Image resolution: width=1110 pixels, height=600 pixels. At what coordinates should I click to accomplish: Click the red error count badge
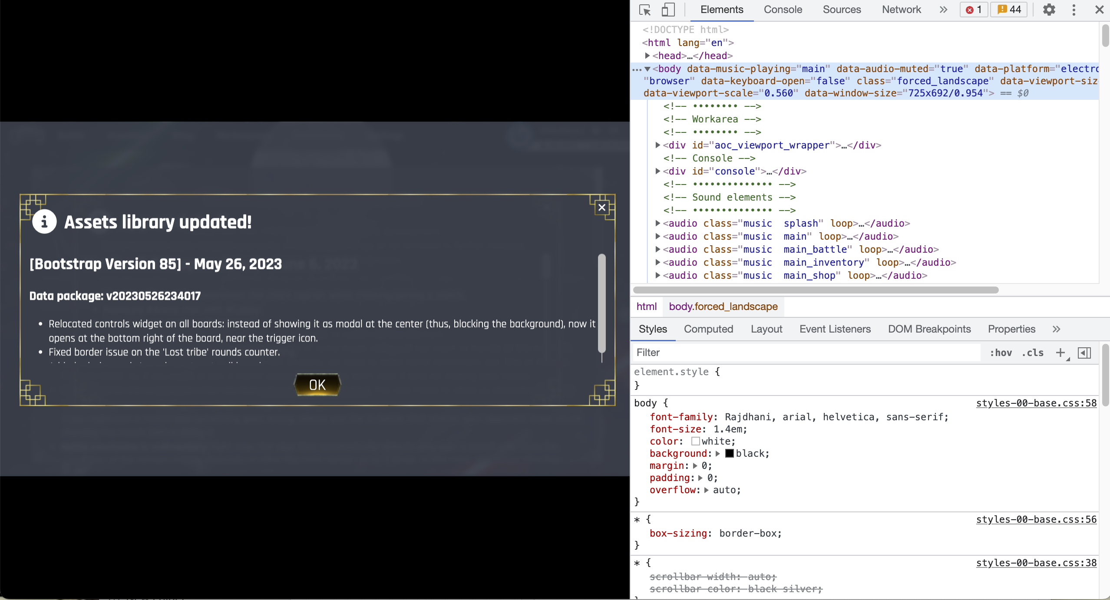[x=974, y=10]
